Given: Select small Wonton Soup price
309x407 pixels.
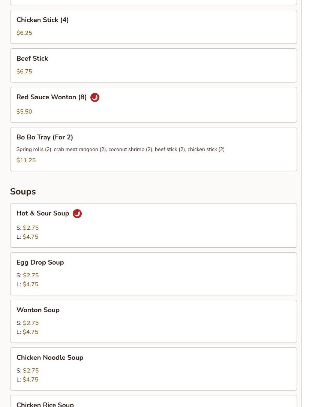Looking at the screenshot, I should [x=31, y=323].
